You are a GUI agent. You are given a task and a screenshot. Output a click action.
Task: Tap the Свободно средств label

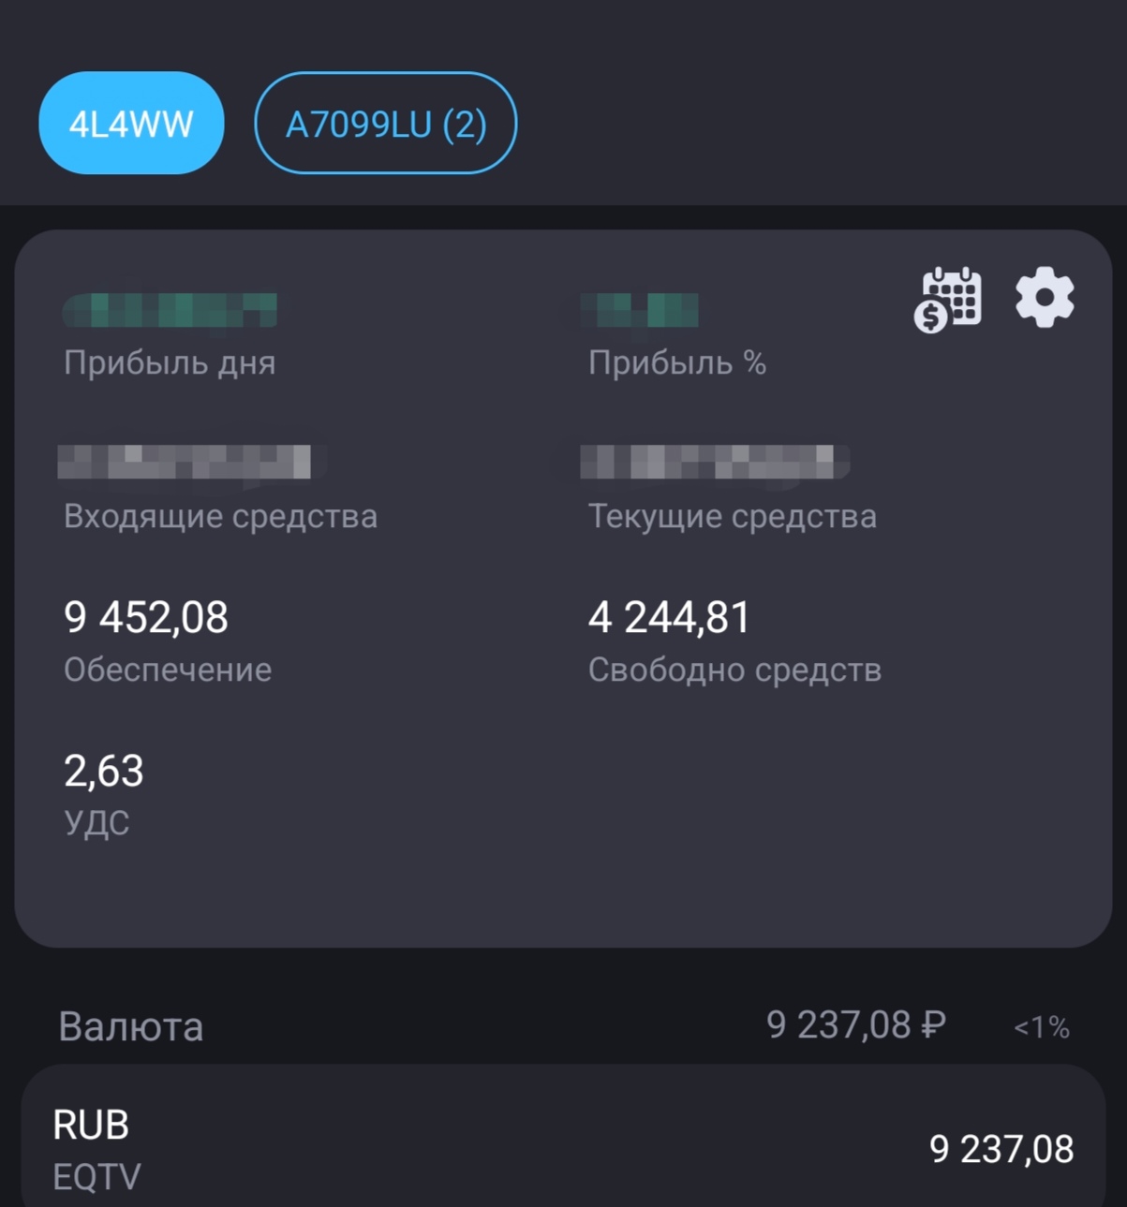pyautogui.click(x=734, y=670)
